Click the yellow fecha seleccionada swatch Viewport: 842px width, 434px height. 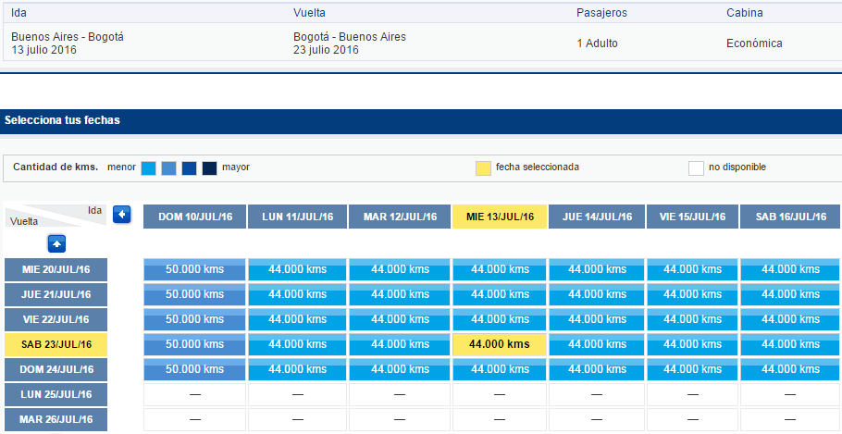click(x=483, y=168)
